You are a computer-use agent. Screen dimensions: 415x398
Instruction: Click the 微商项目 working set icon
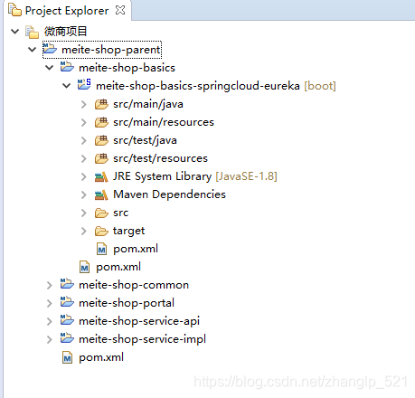tap(32, 32)
